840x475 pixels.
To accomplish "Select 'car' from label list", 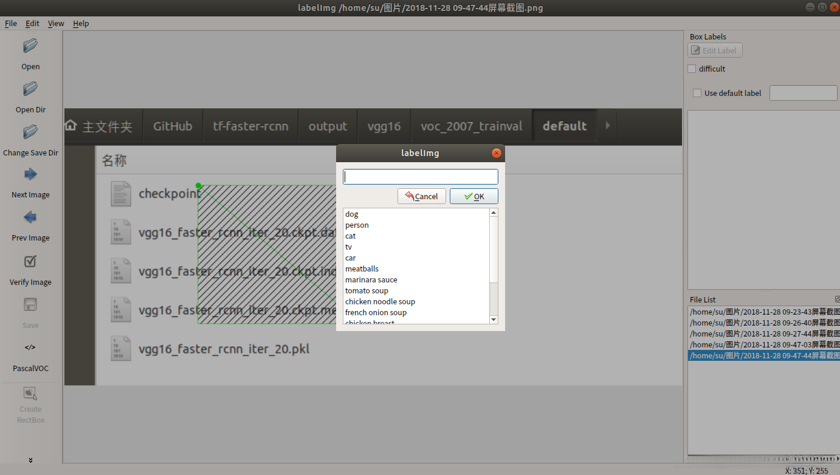I will point(416,258).
